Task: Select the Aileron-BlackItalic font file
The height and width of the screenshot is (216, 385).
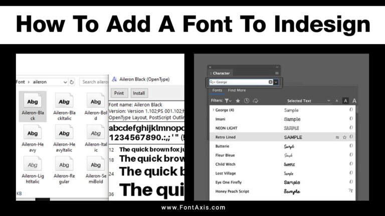Action: coord(64,106)
